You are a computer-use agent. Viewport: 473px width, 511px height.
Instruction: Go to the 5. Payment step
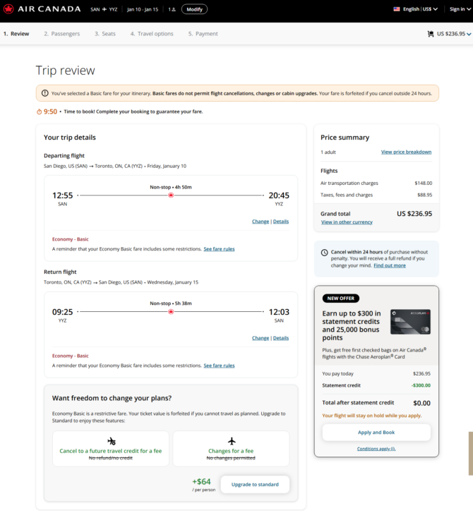pos(203,34)
